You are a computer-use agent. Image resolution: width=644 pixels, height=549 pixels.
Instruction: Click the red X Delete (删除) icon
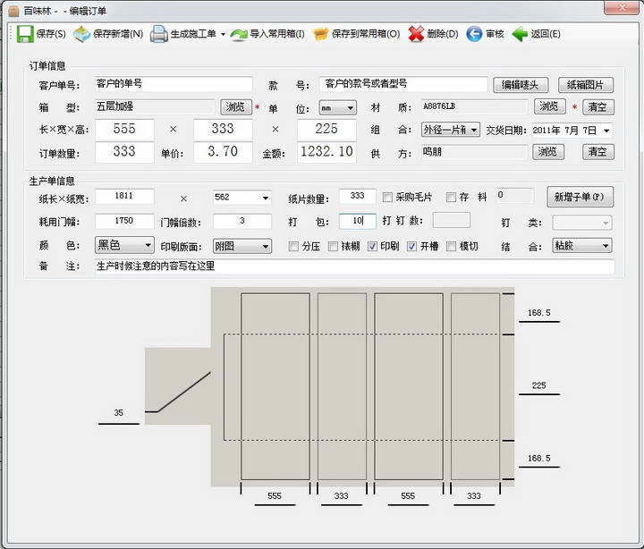(416, 34)
